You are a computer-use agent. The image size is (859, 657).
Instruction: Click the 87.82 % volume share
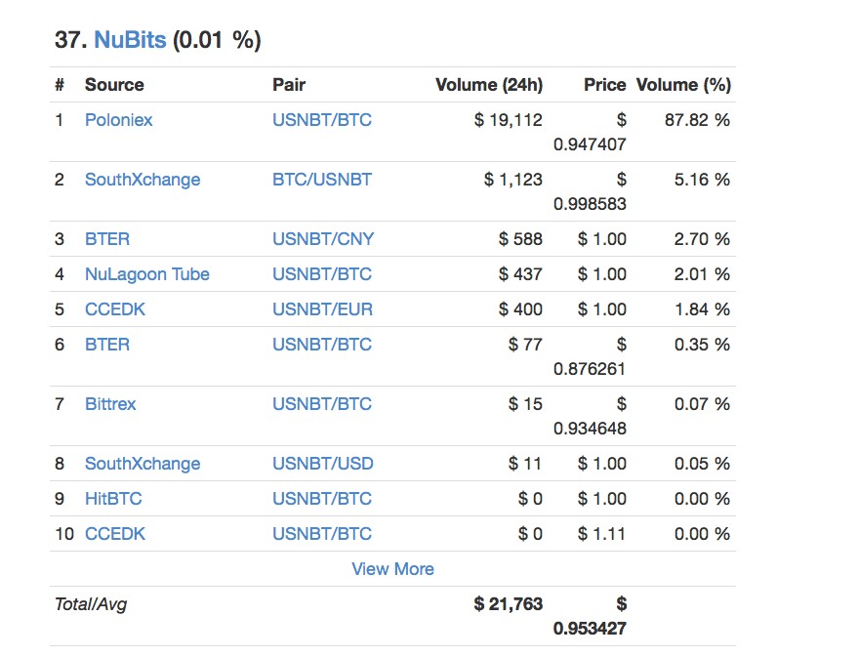click(697, 120)
